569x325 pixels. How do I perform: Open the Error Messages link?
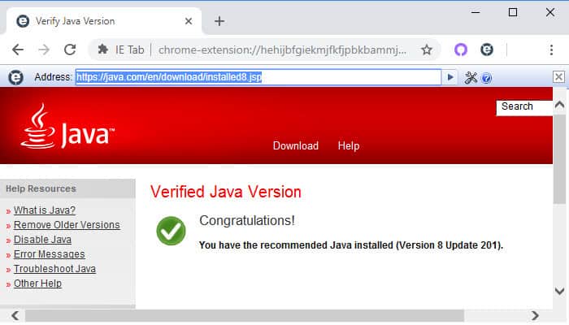click(x=50, y=253)
